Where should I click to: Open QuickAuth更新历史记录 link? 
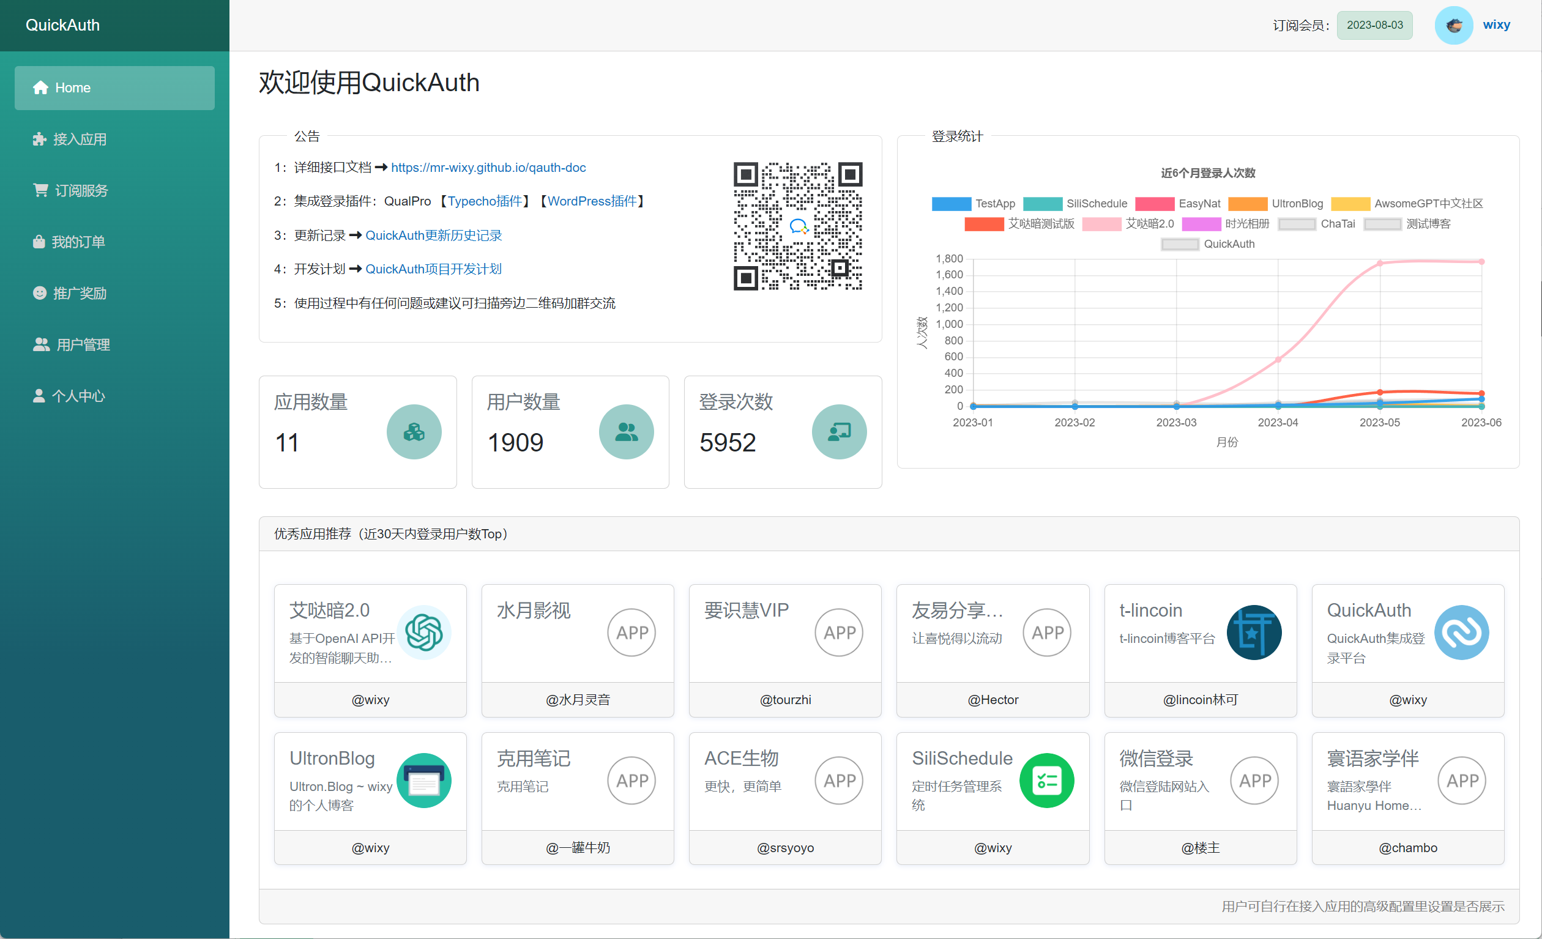(434, 236)
